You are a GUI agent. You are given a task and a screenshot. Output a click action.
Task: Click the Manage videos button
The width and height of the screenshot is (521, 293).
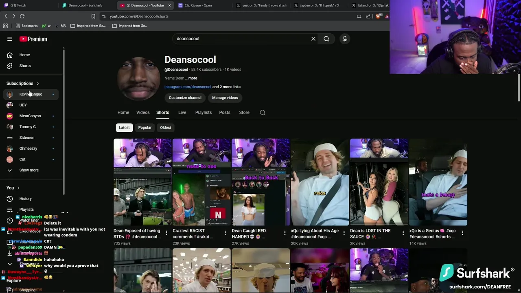click(225, 98)
